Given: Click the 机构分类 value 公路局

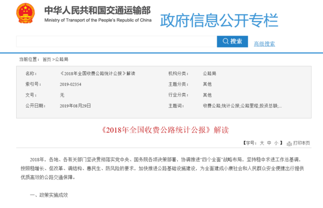Looking at the screenshot, I should [209, 73].
